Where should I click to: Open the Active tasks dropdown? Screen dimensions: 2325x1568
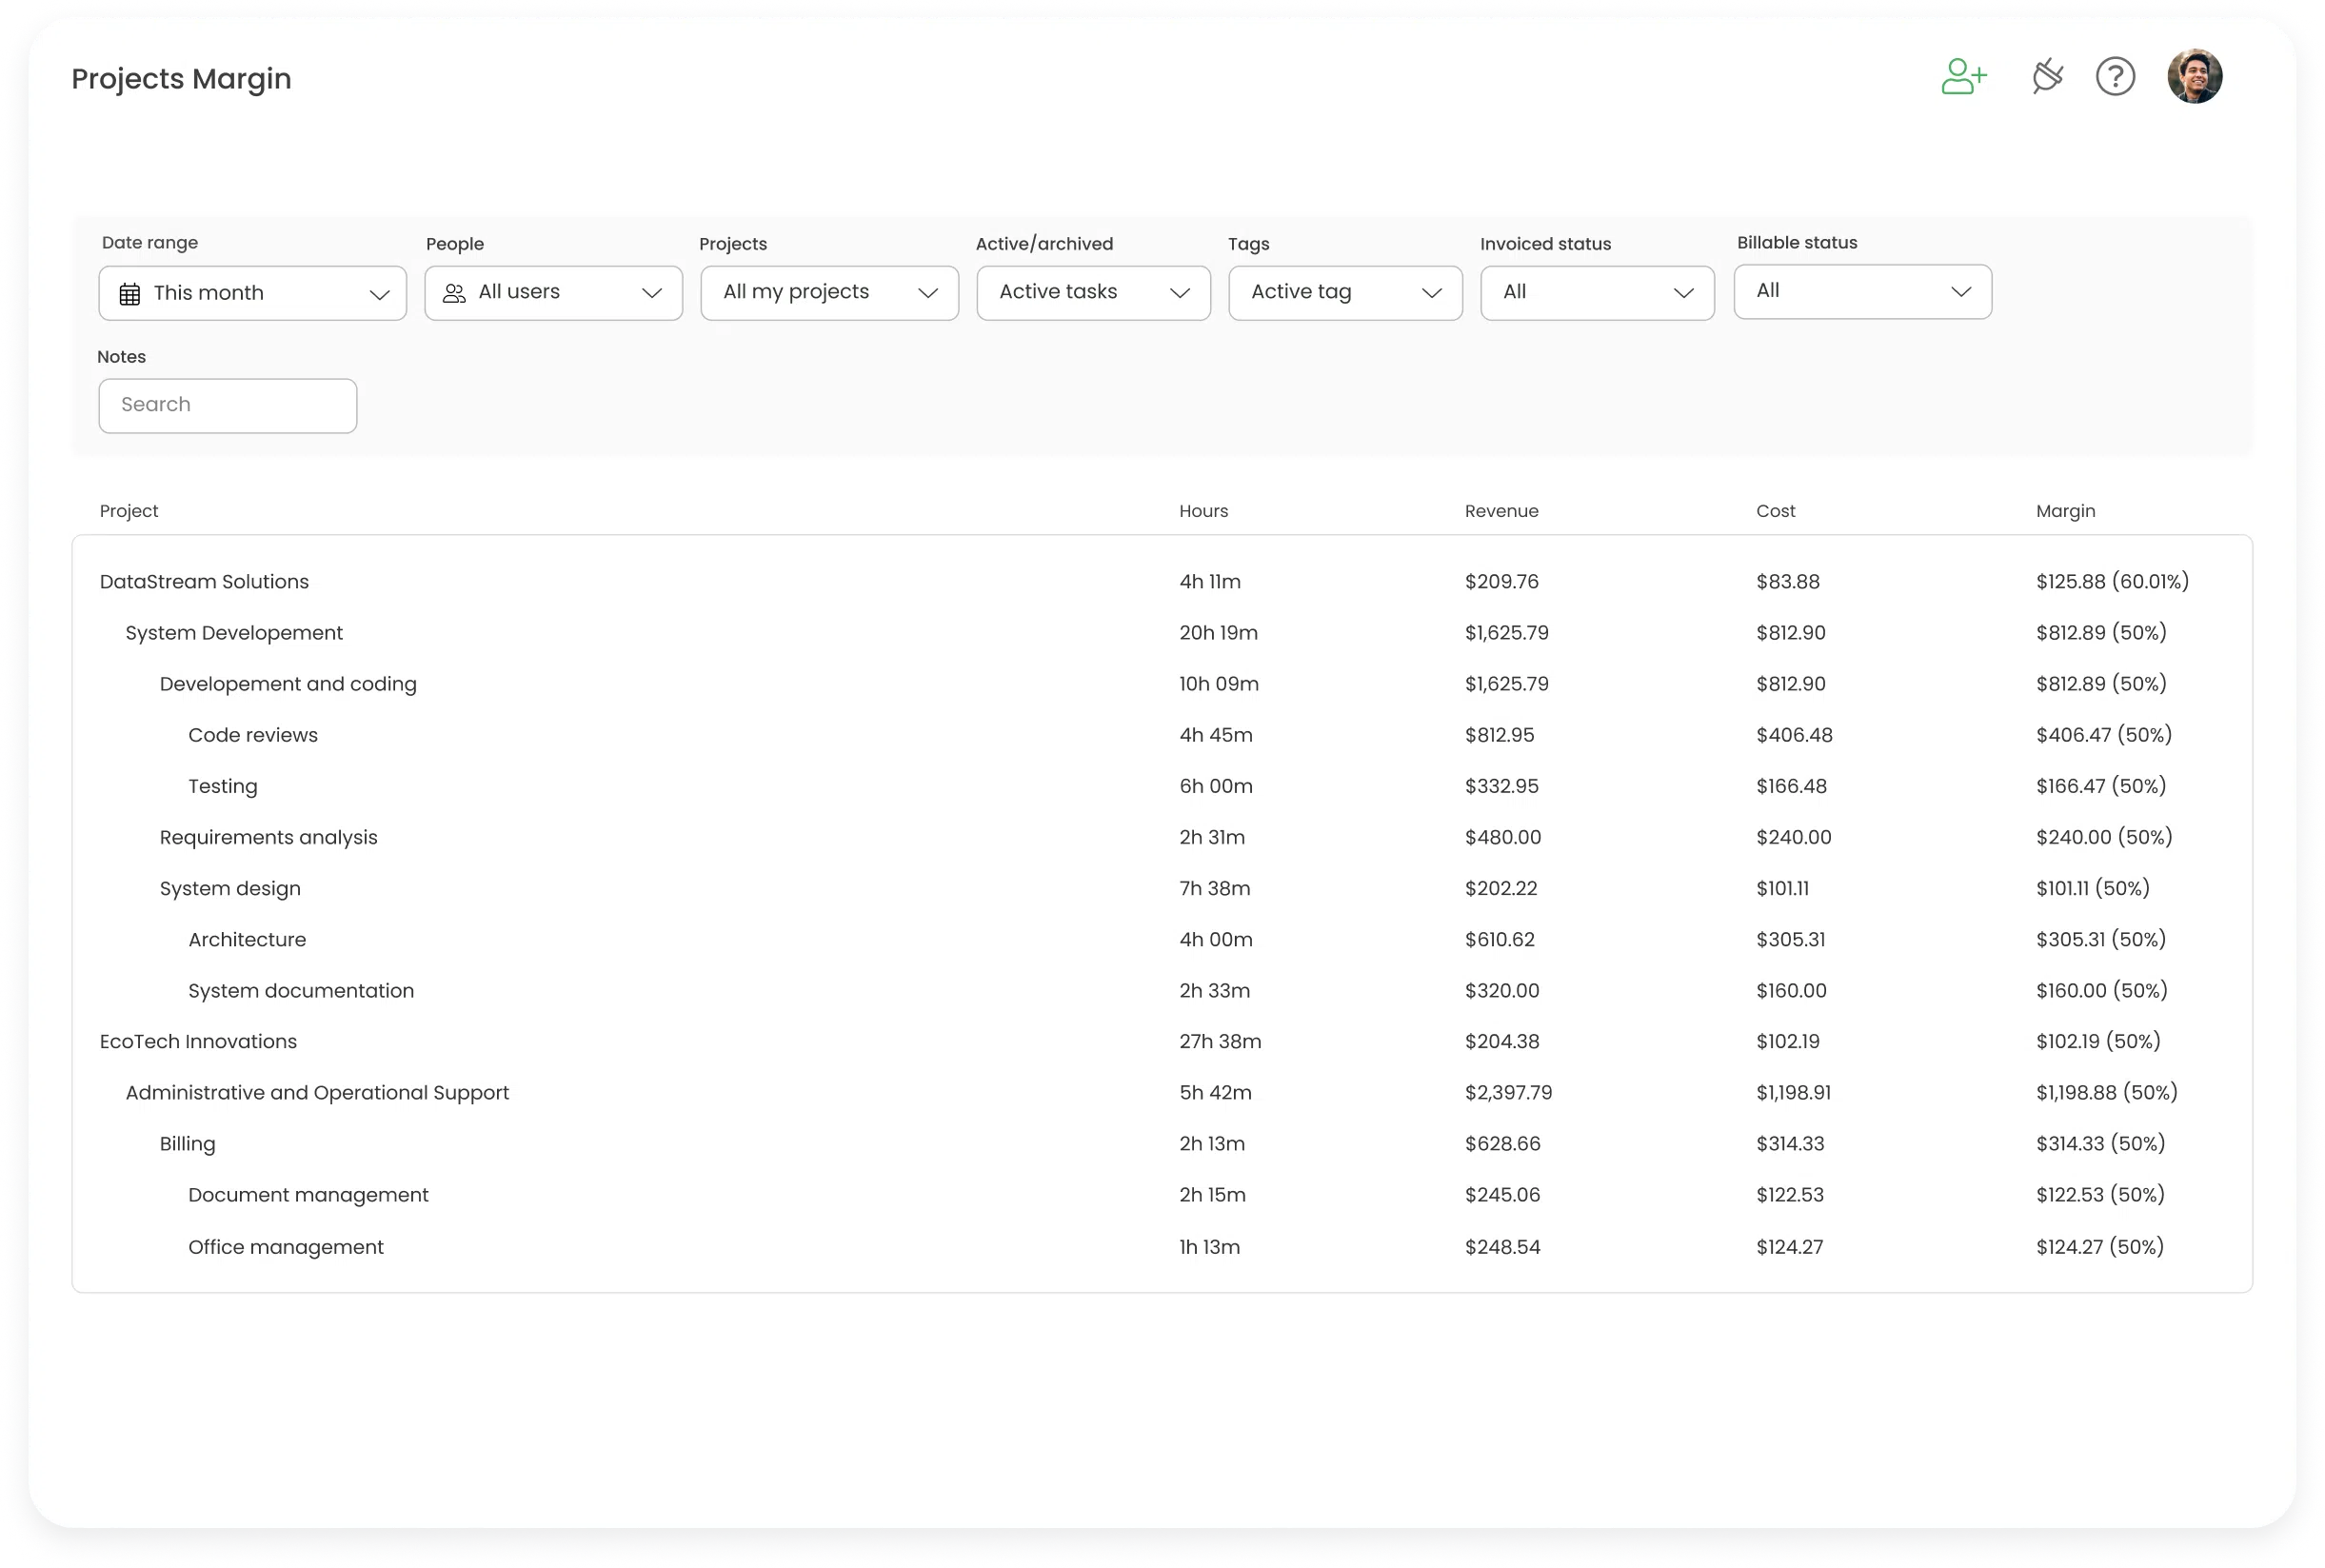tap(1094, 293)
